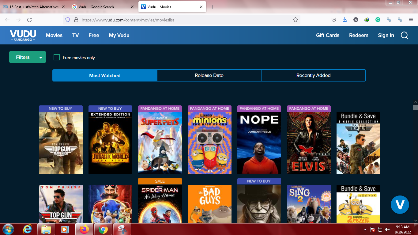Click the Redeem link
Screen dimensions: 418x235
(359, 35)
